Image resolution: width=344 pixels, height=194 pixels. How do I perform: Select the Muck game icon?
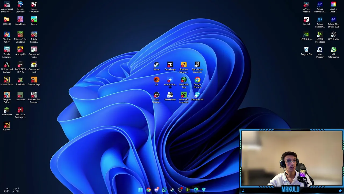tap(34, 21)
